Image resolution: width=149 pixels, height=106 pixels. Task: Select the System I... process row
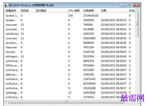(x=70, y=16)
